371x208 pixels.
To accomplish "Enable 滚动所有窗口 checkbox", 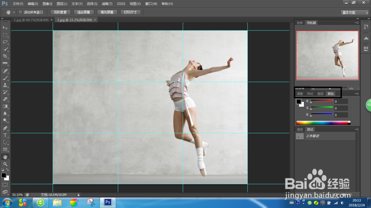I will [20, 12].
